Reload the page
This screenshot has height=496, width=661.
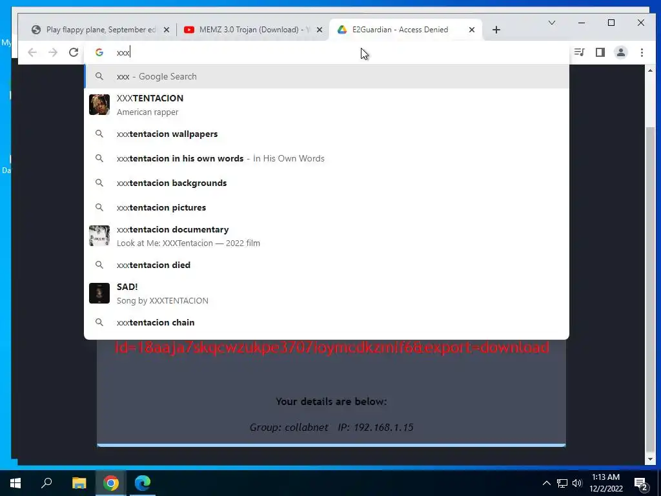coord(74,52)
